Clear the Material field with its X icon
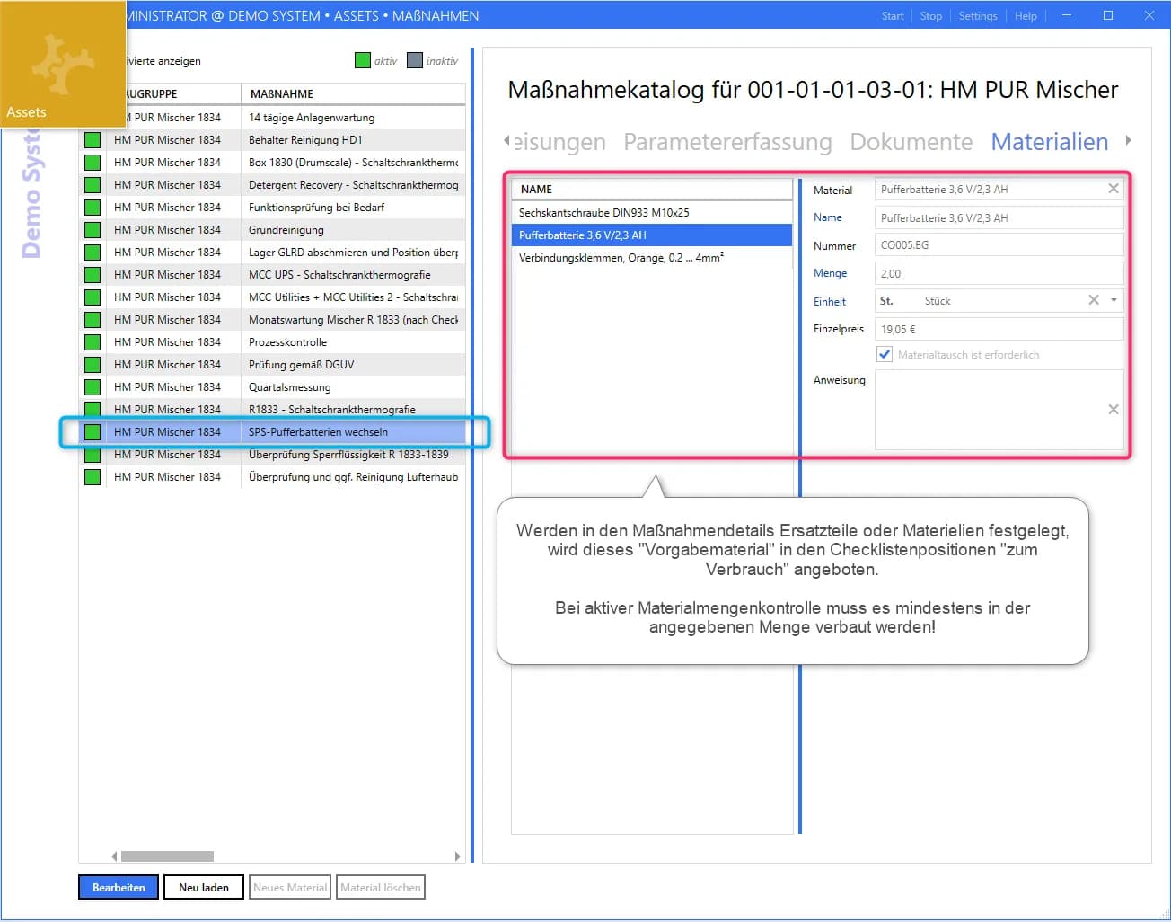Screen dimensions: 1171x922 tap(1113, 189)
